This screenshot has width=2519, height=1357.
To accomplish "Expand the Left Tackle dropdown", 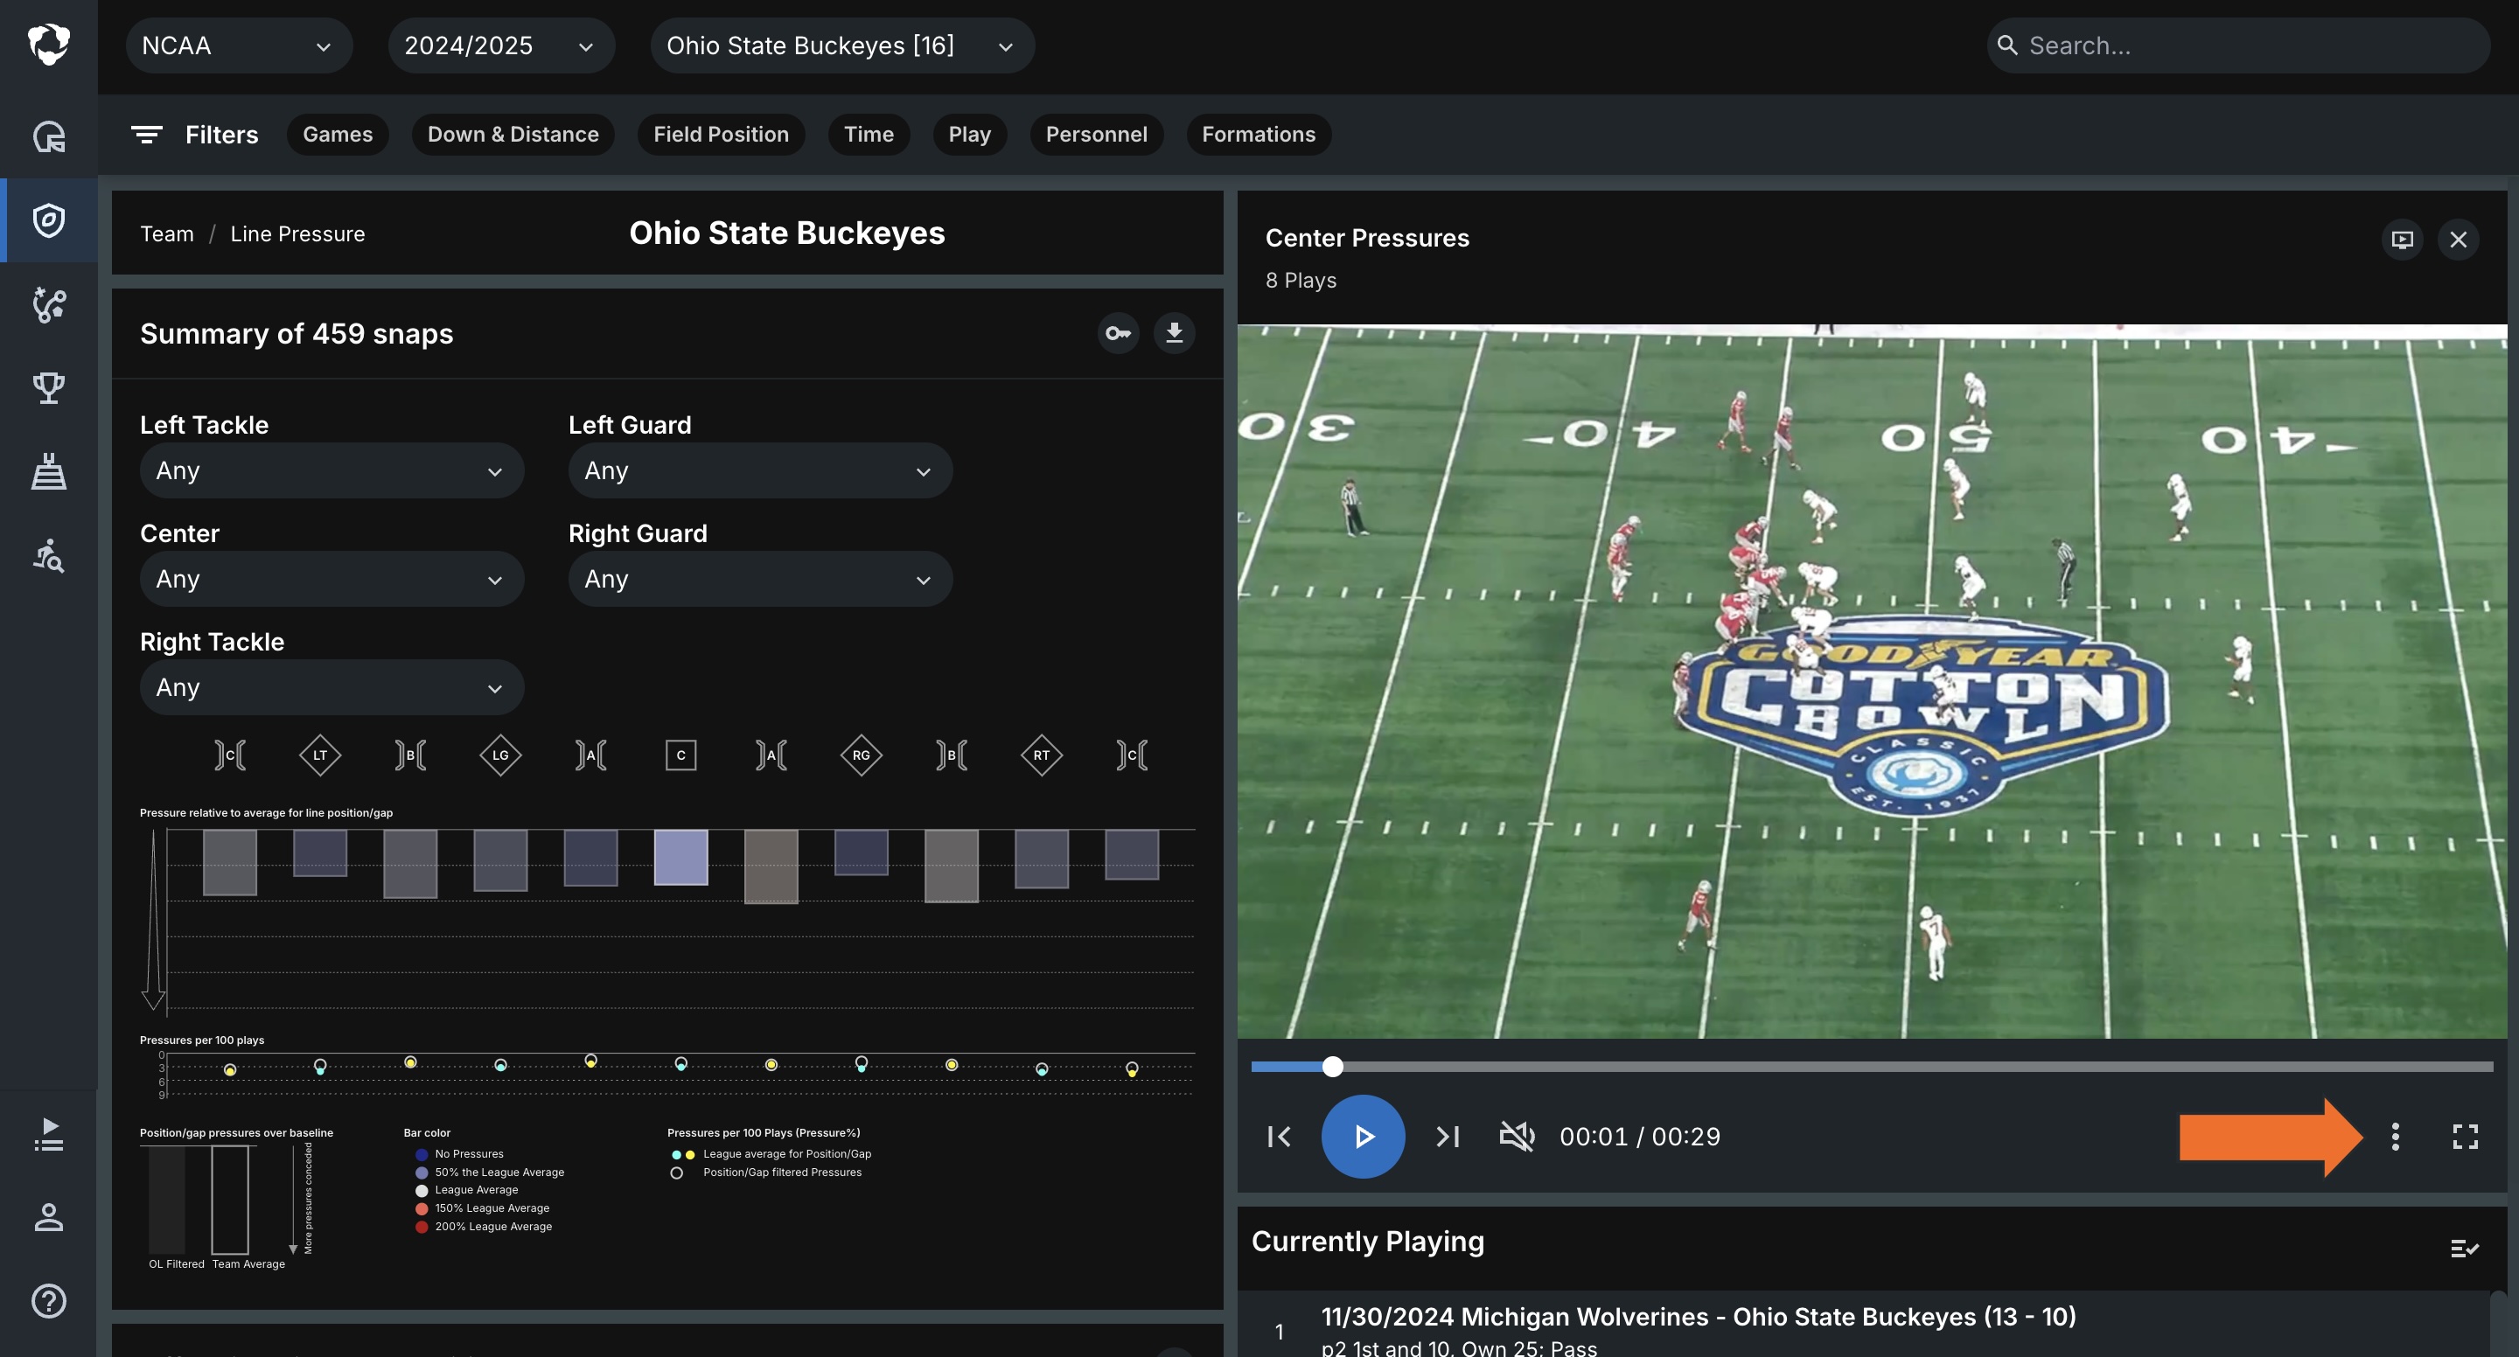I will click(331, 471).
